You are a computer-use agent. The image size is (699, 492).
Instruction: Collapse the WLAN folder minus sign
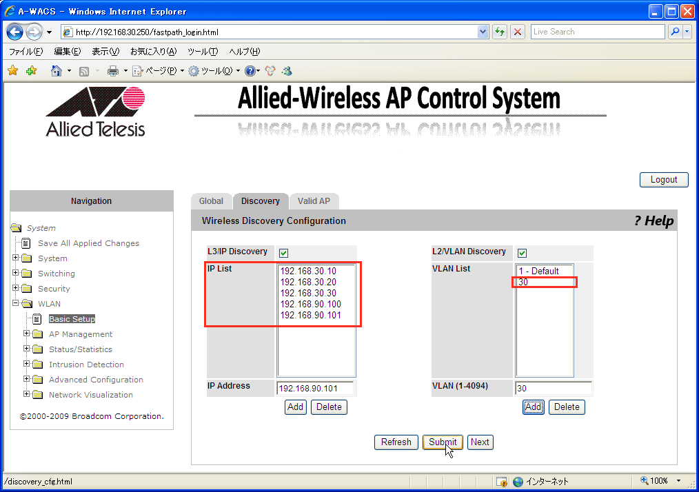16,303
